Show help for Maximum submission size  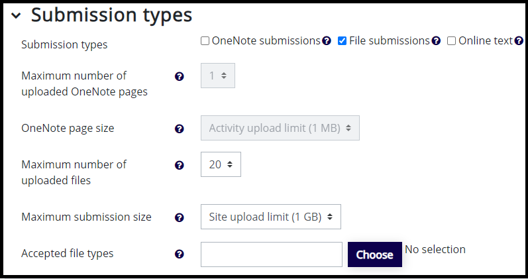(x=180, y=217)
